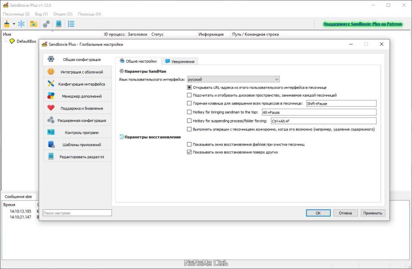Select the 14:10:21.147 message row
This screenshot has height=269, width=412.
(21, 217)
